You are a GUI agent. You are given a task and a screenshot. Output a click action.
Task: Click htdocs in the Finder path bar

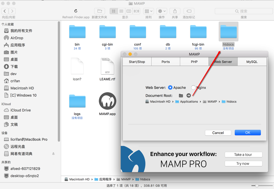coord(143,179)
